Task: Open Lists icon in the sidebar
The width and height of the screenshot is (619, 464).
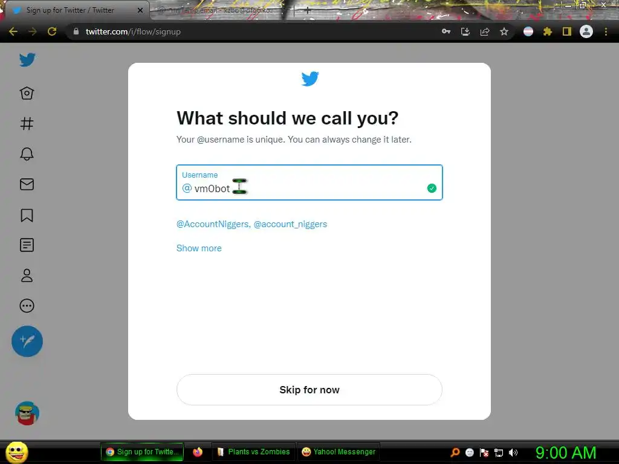Action: [27, 245]
